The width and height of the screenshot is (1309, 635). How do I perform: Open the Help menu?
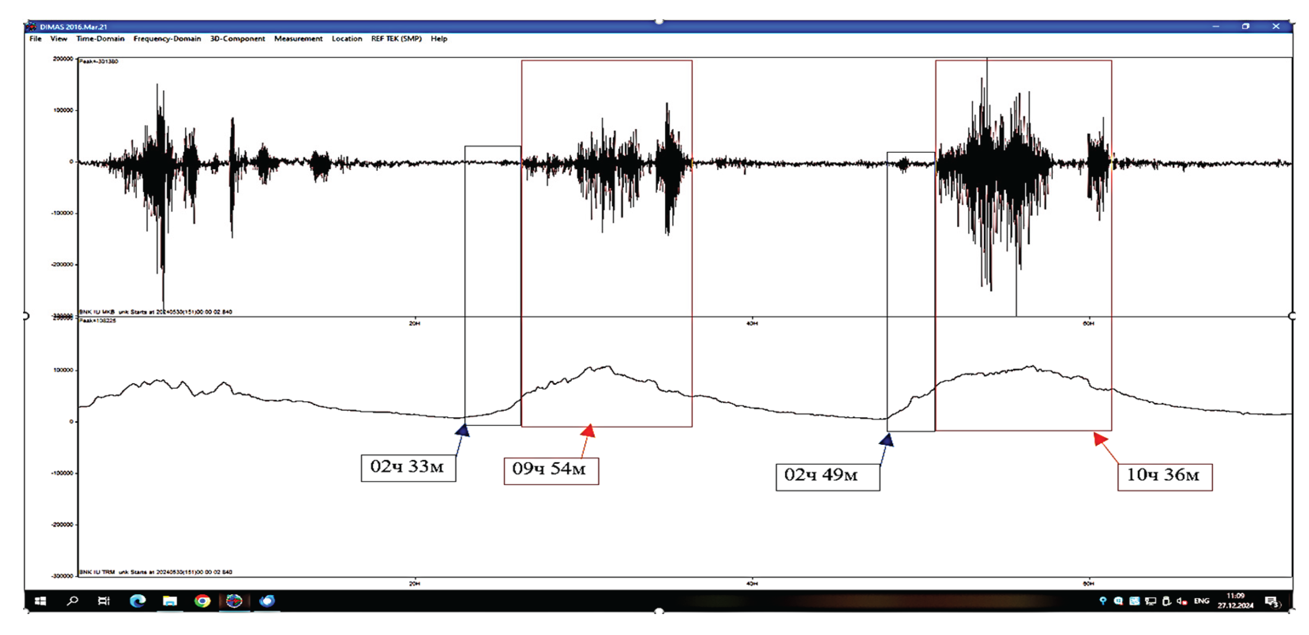(x=438, y=39)
